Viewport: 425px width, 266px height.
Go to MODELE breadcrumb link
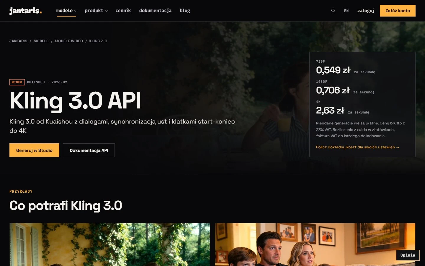(x=41, y=41)
